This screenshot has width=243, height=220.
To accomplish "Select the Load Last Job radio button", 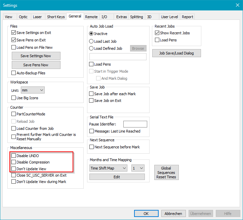I will (91, 41).
